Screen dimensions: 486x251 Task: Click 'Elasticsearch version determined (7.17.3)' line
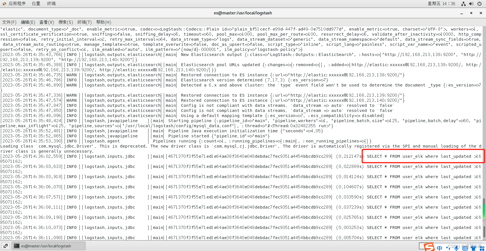[x=164, y=80]
